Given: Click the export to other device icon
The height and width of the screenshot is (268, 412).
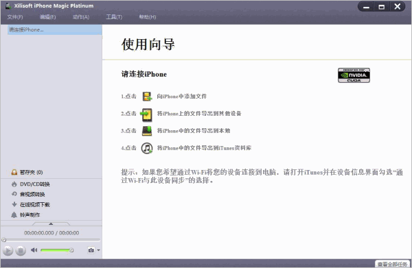Looking at the screenshot, I should point(146,114).
